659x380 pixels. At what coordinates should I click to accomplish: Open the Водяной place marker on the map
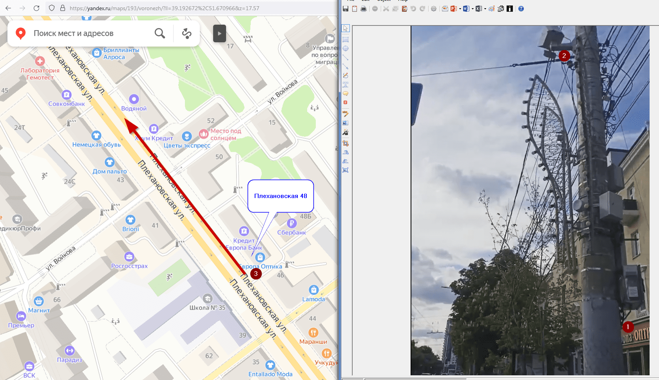tap(134, 99)
